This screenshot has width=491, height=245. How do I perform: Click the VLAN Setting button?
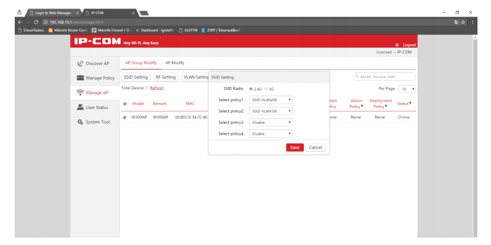point(195,77)
